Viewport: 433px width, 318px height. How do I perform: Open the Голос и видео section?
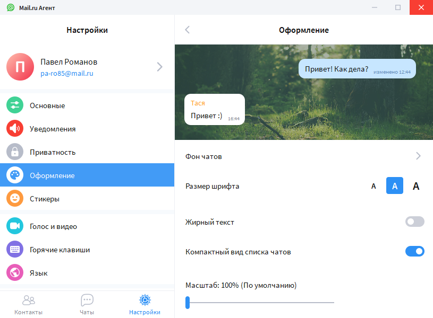pyautogui.click(x=87, y=226)
